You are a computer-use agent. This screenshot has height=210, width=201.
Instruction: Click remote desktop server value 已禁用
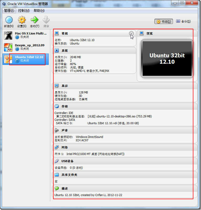[83, 99]
